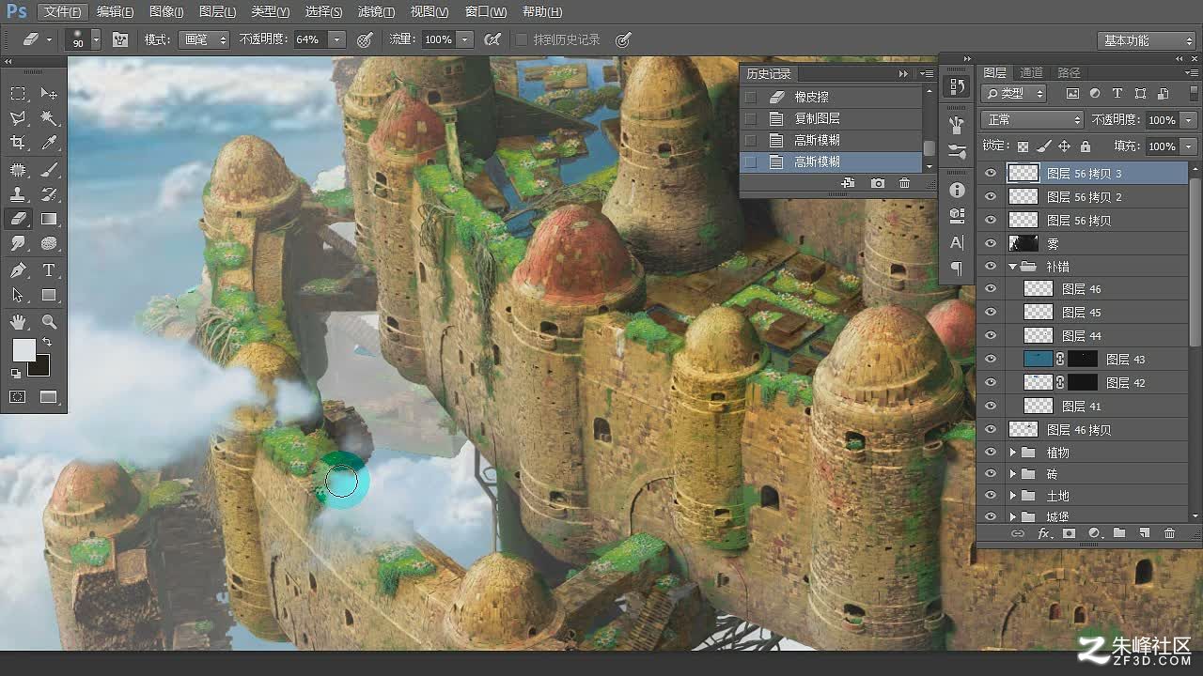The image size is (1203, 676).
Task: Select the Eyedropper tool
Action: 49,143
